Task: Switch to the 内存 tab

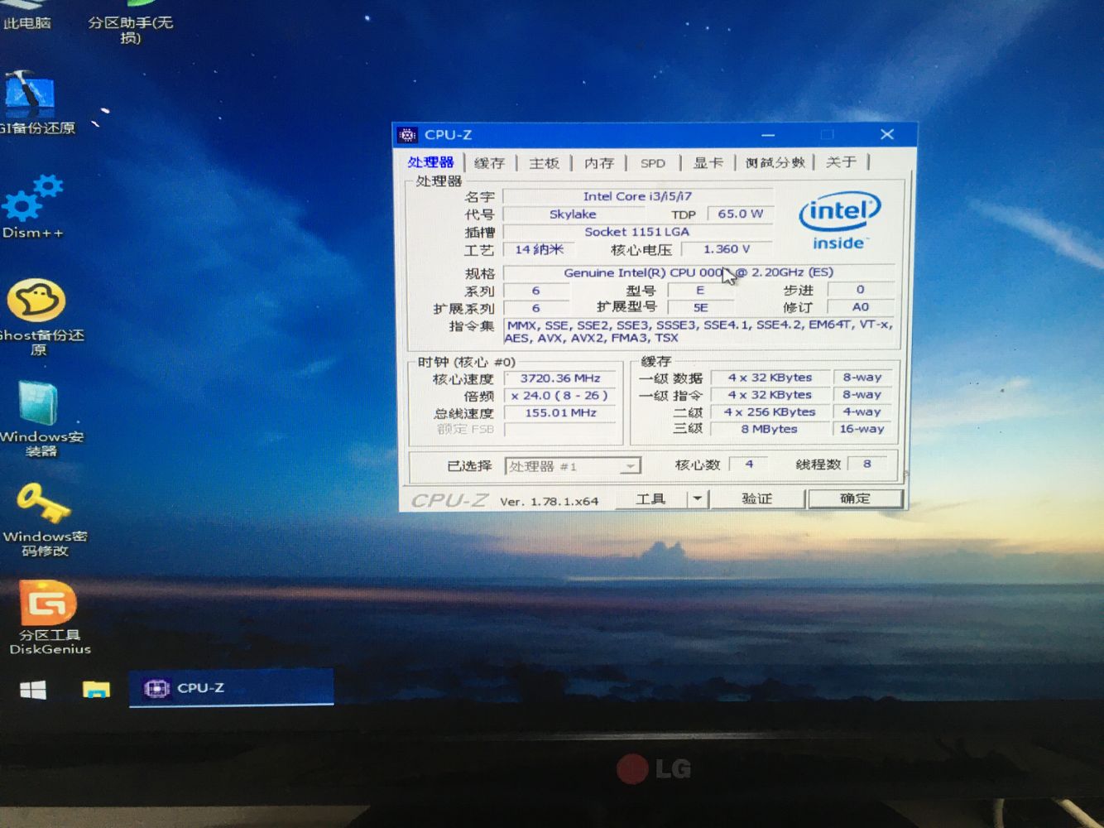Action: pyautogui.click(x=599, y=163)
